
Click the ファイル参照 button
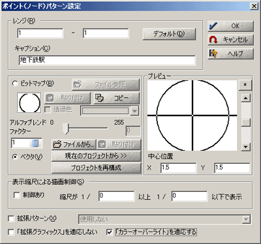(x=106, y=84)
